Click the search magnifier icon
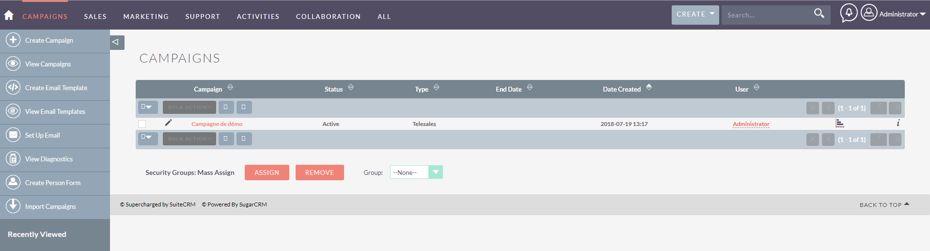This screenshot has width=930, height=251. click(x=819, y=14)
